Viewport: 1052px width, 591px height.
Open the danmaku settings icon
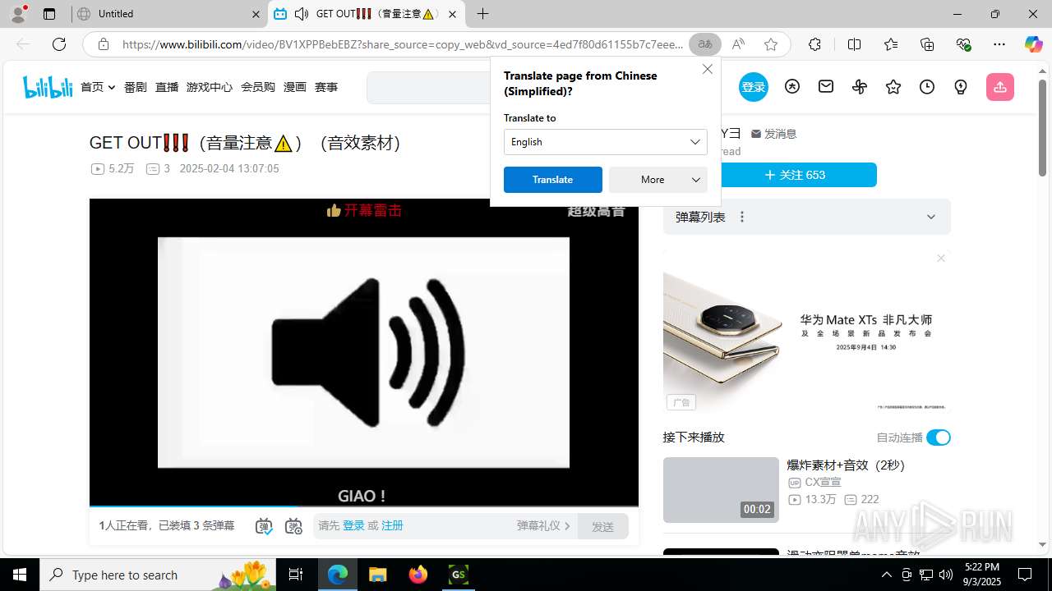[293, 526]
